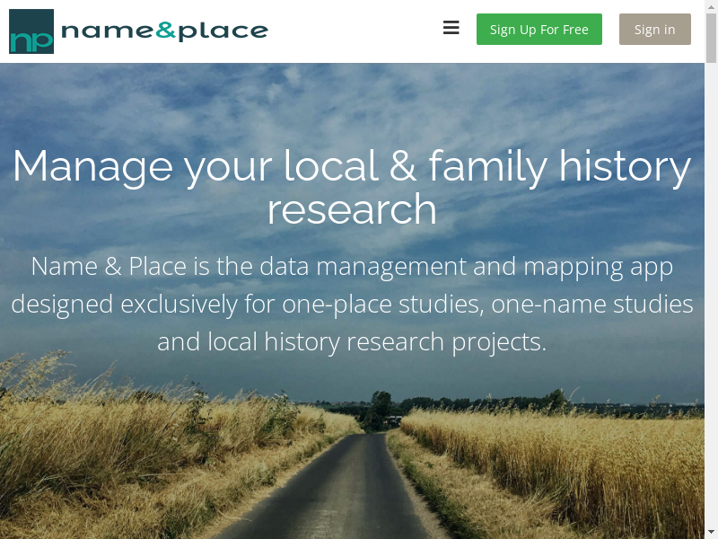
Task: Click the 'Manage your local & family history' headline
Action: [351, 166]
